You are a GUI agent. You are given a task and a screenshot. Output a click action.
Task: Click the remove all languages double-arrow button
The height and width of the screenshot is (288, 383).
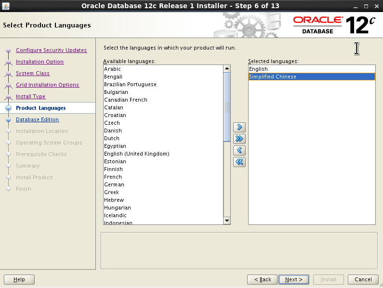(239, 162)
